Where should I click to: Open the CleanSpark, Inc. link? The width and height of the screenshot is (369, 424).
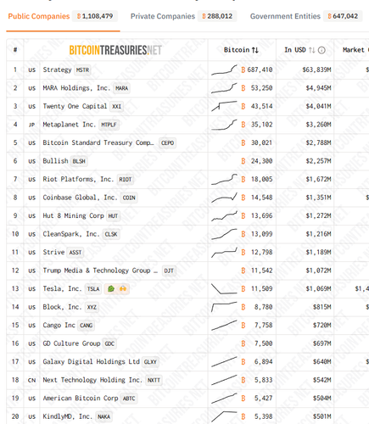[x=71, y=234]
